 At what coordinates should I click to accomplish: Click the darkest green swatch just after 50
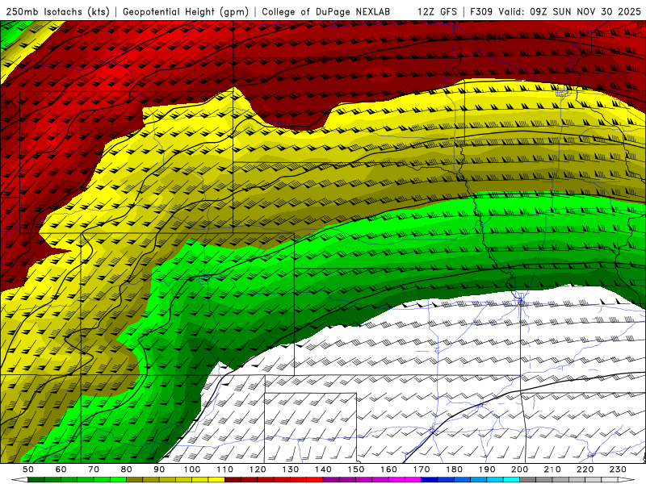click(36, 480)
